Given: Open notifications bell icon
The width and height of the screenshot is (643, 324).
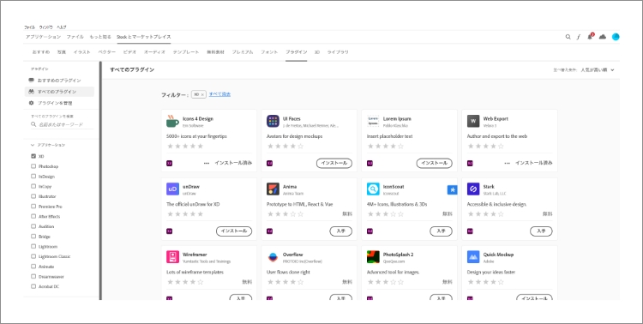Looking at the screenshot, I should click(590, 37).
